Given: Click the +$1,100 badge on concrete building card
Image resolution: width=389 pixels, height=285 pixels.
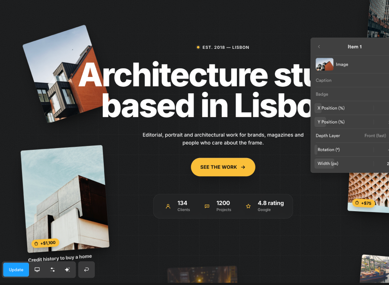Looking at the screenshot, I should [45, 243].
